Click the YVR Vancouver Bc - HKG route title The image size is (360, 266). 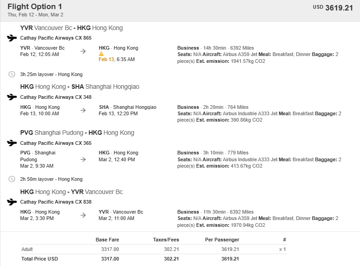tap(71, 28)
